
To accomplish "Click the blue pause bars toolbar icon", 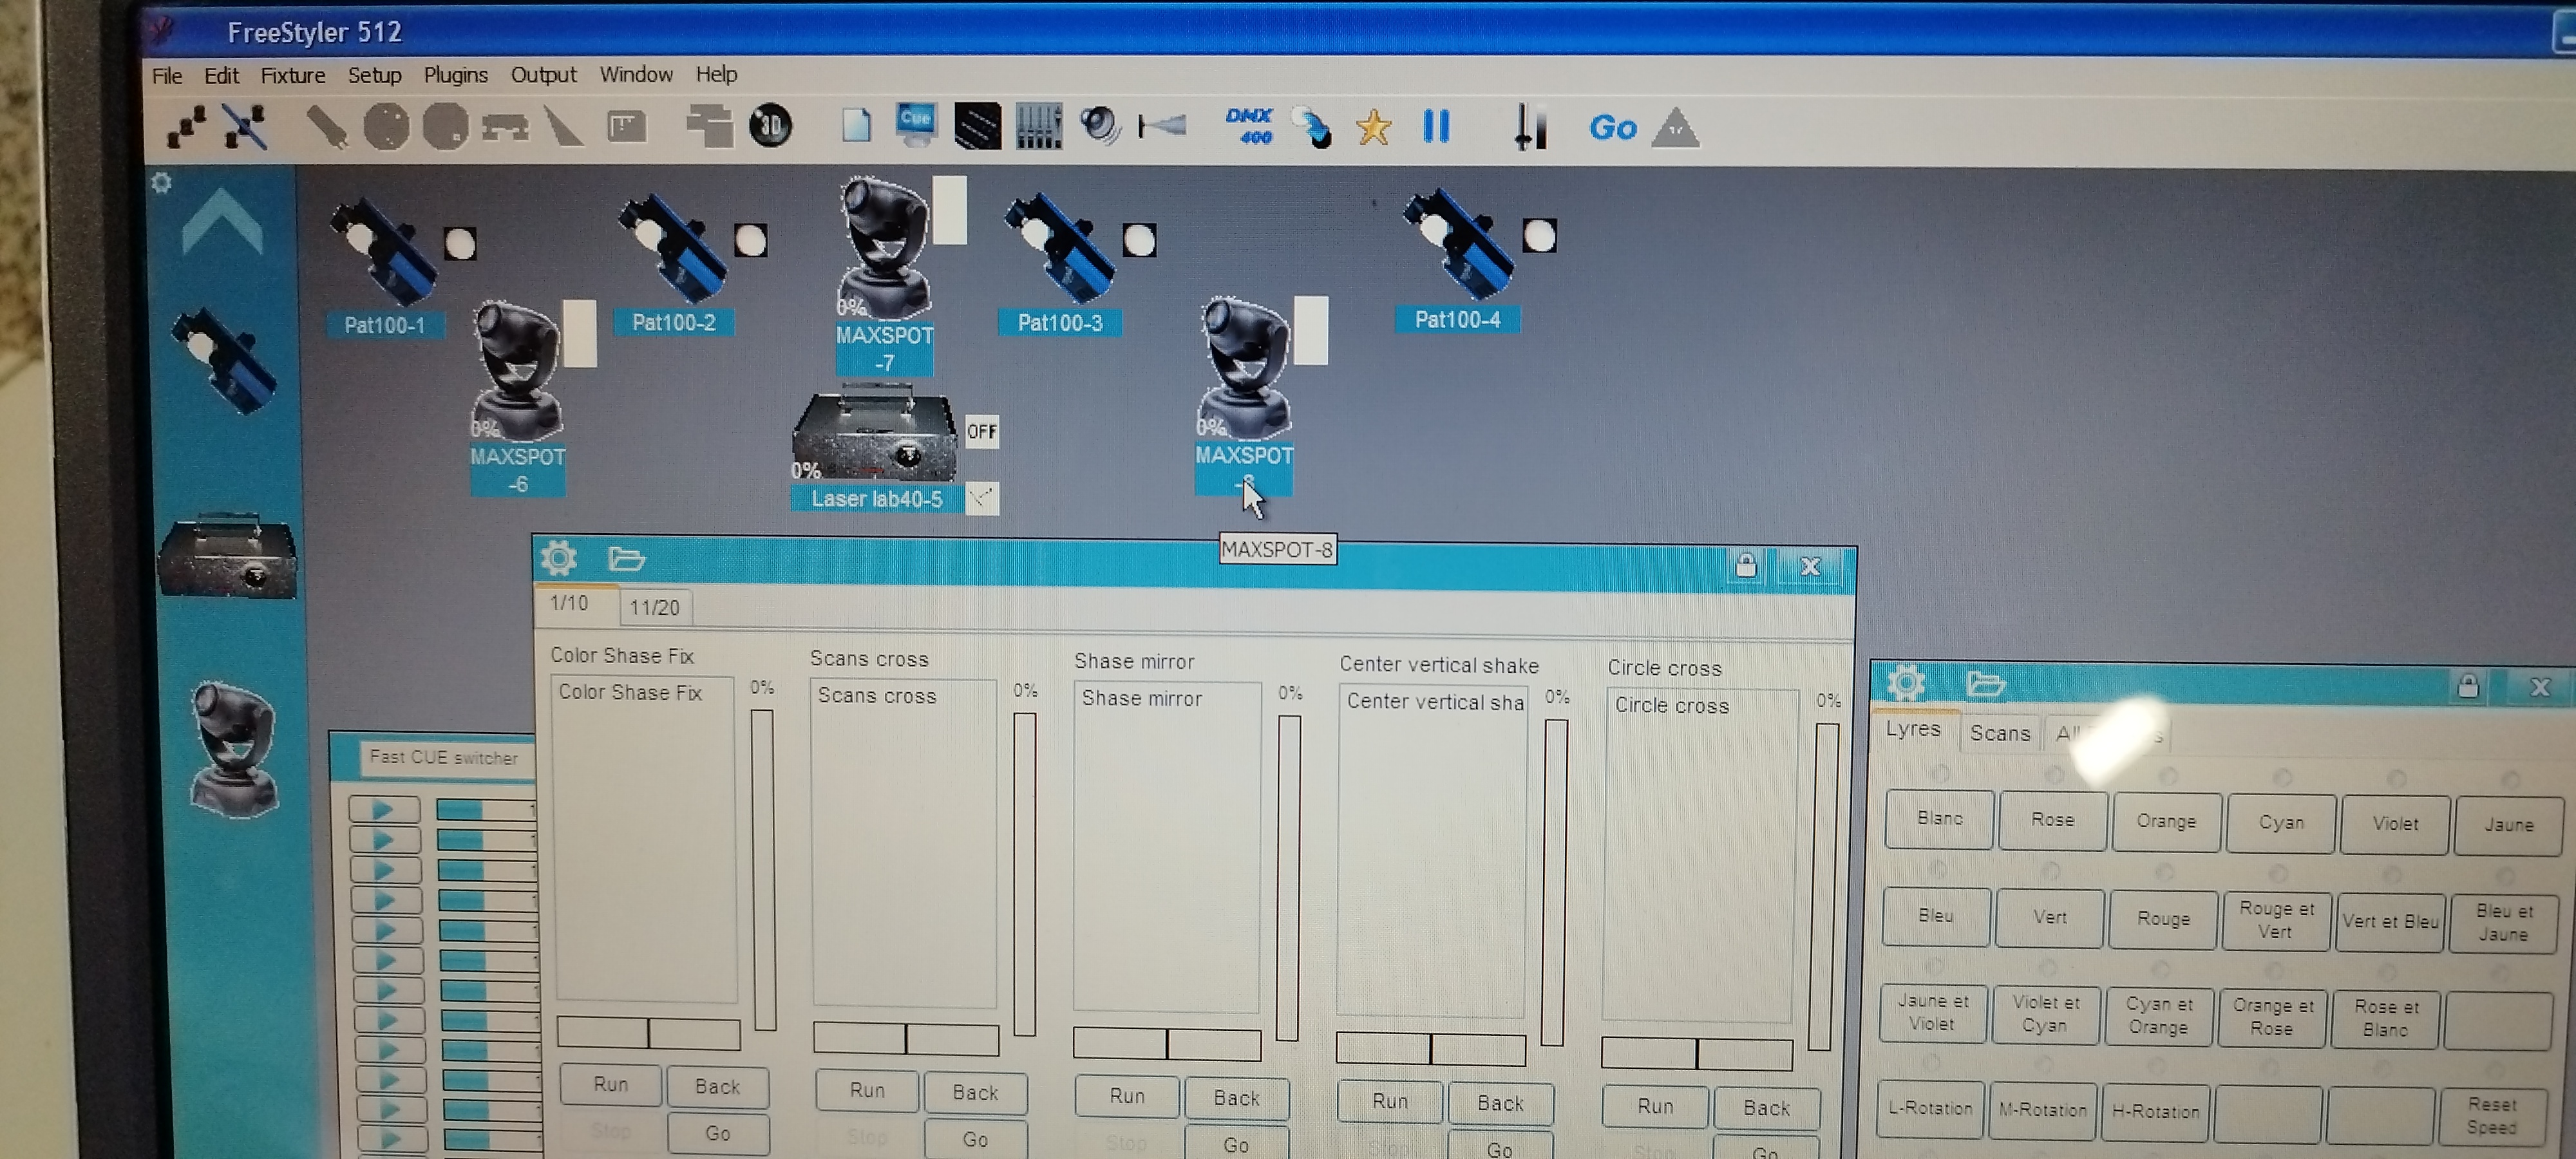I will (1436, 127).
